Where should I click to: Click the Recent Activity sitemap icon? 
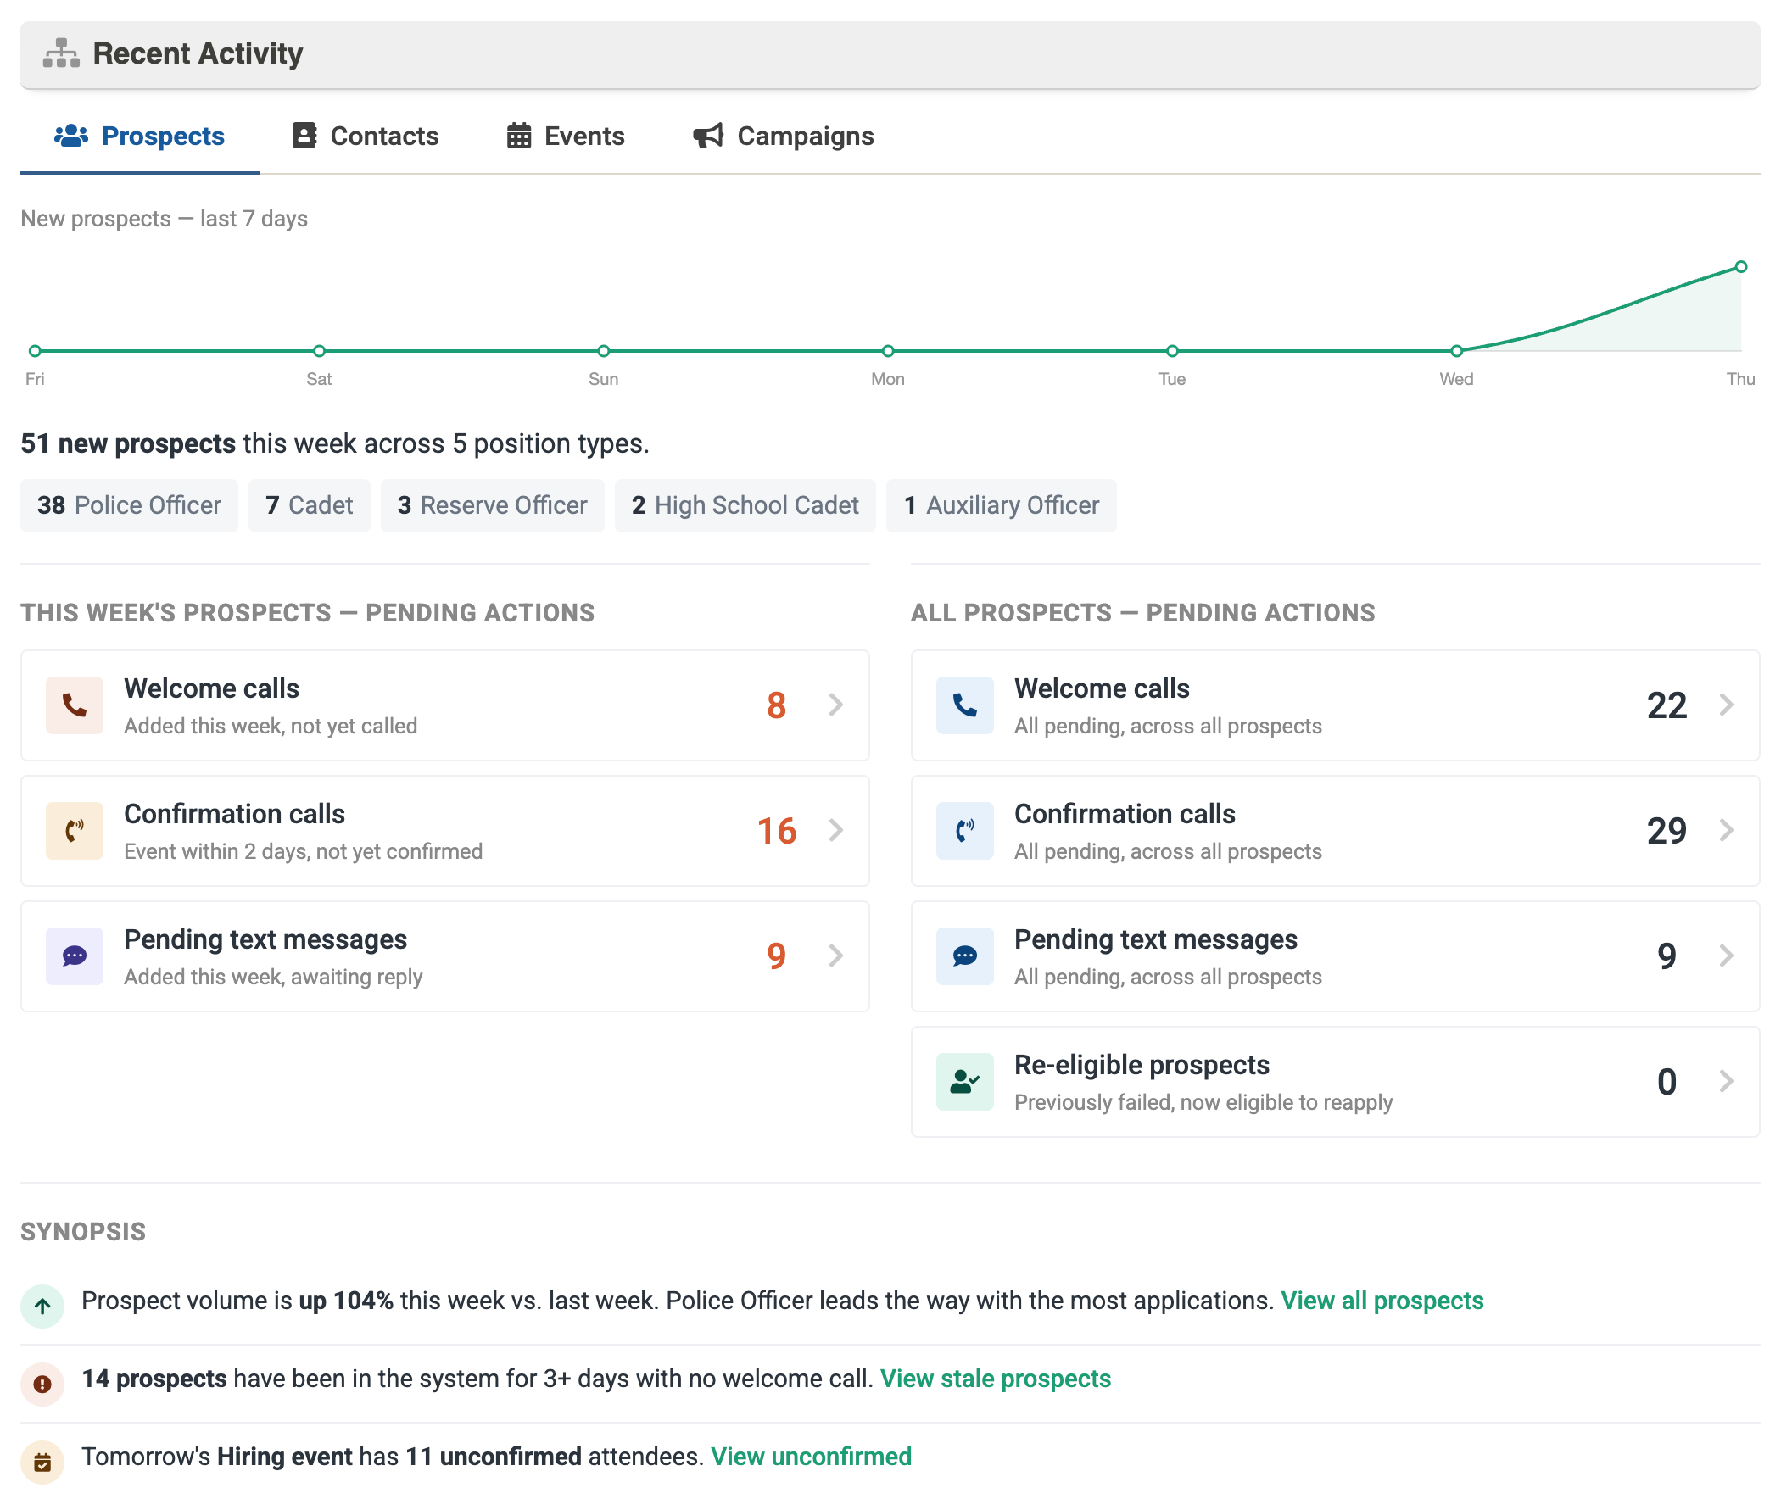click(61, 53)
